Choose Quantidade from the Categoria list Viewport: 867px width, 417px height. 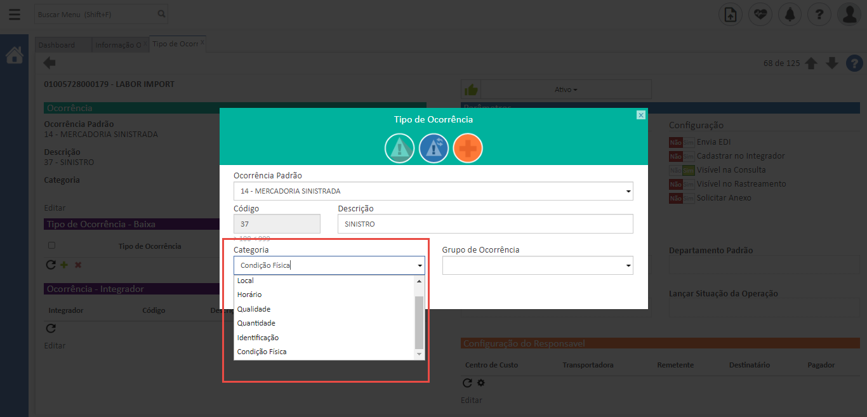click(324, 323)
